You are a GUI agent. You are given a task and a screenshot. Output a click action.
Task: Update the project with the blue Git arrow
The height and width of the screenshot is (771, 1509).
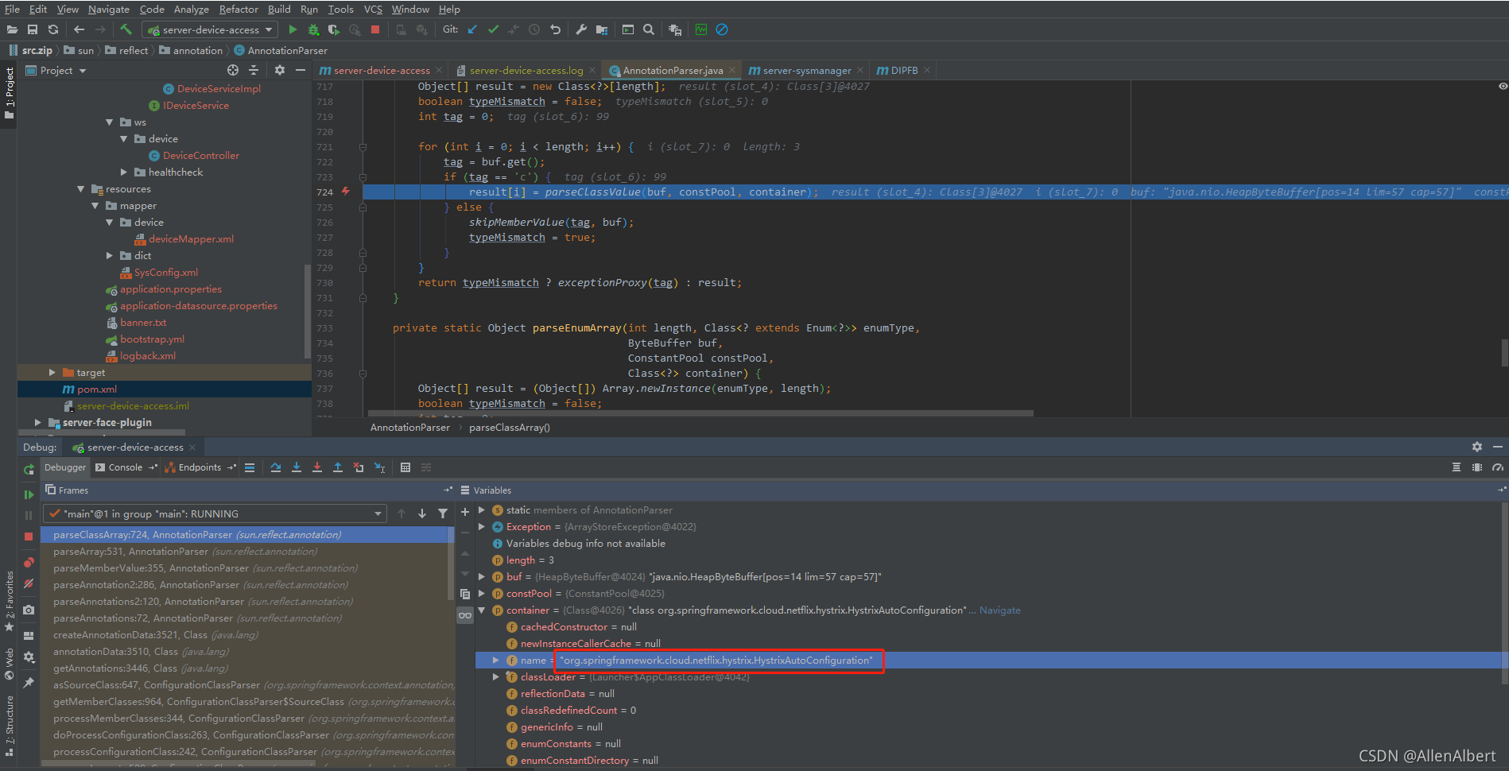click(x=472, y=29)
